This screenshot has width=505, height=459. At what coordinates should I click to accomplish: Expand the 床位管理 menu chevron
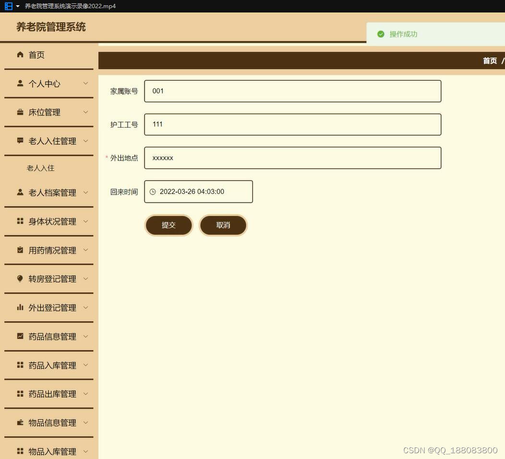click(x=85, y=112)
